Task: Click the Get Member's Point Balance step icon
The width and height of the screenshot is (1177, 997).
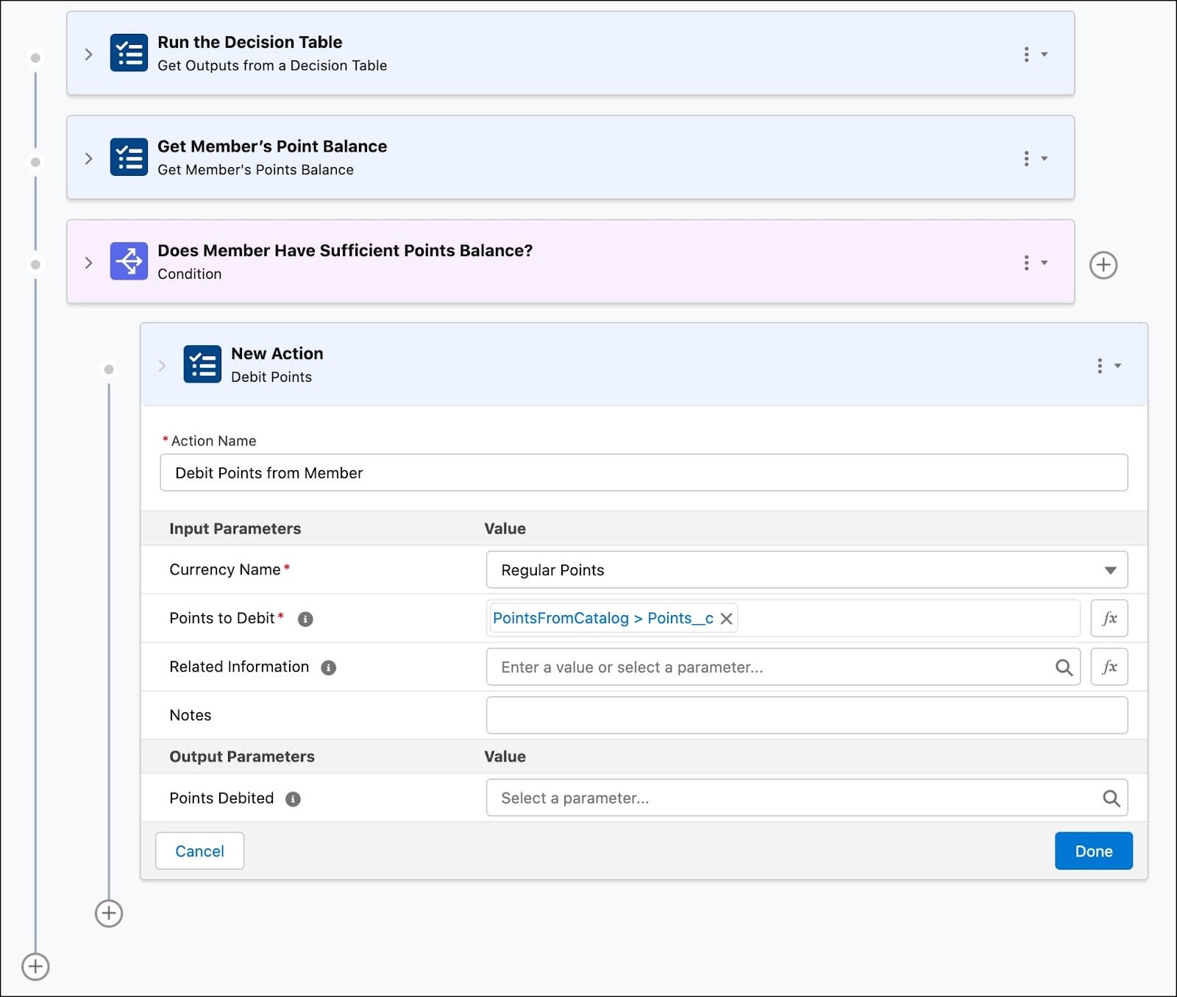Action: pyautogui.click(x=128, y=157)
